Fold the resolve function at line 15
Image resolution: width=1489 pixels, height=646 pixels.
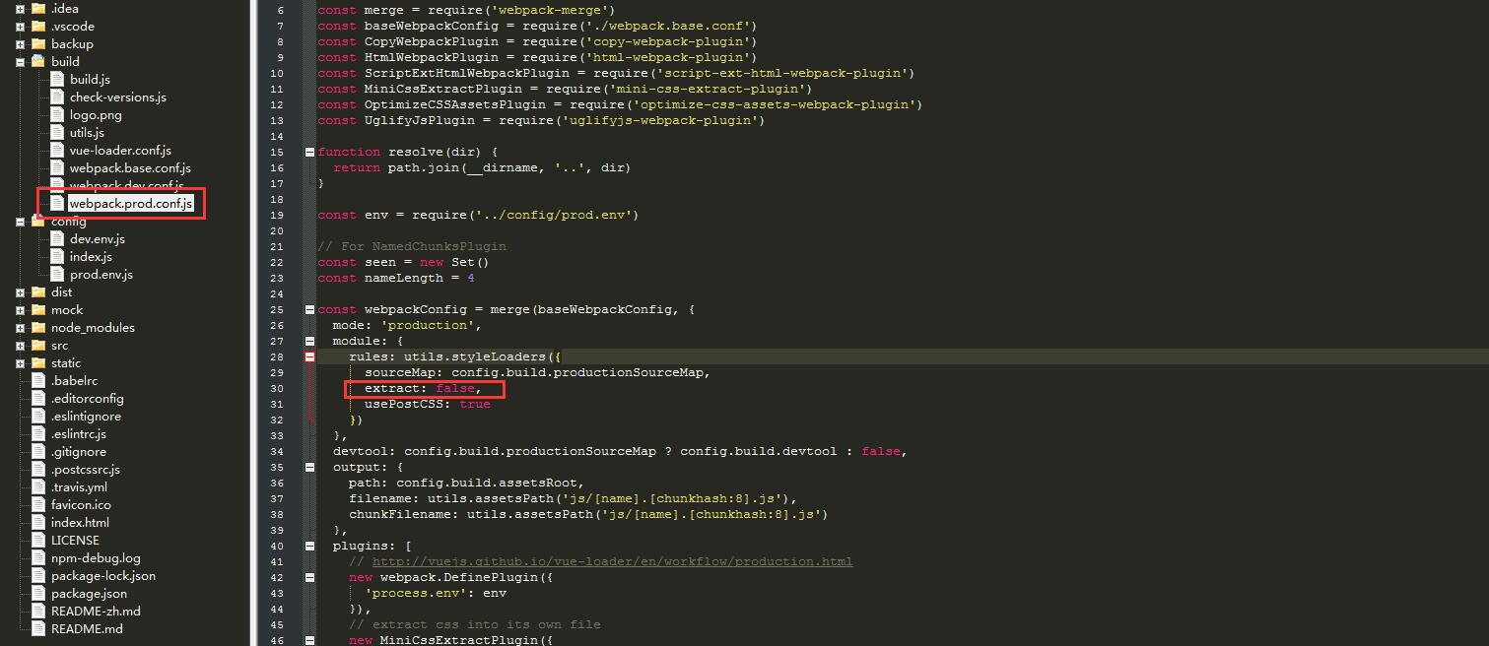coord(309,152)
